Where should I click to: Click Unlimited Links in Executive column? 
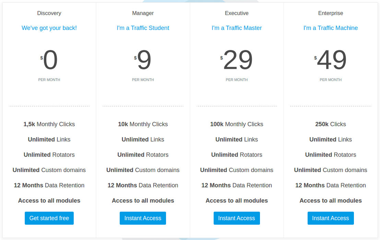(x=237, y=139)
